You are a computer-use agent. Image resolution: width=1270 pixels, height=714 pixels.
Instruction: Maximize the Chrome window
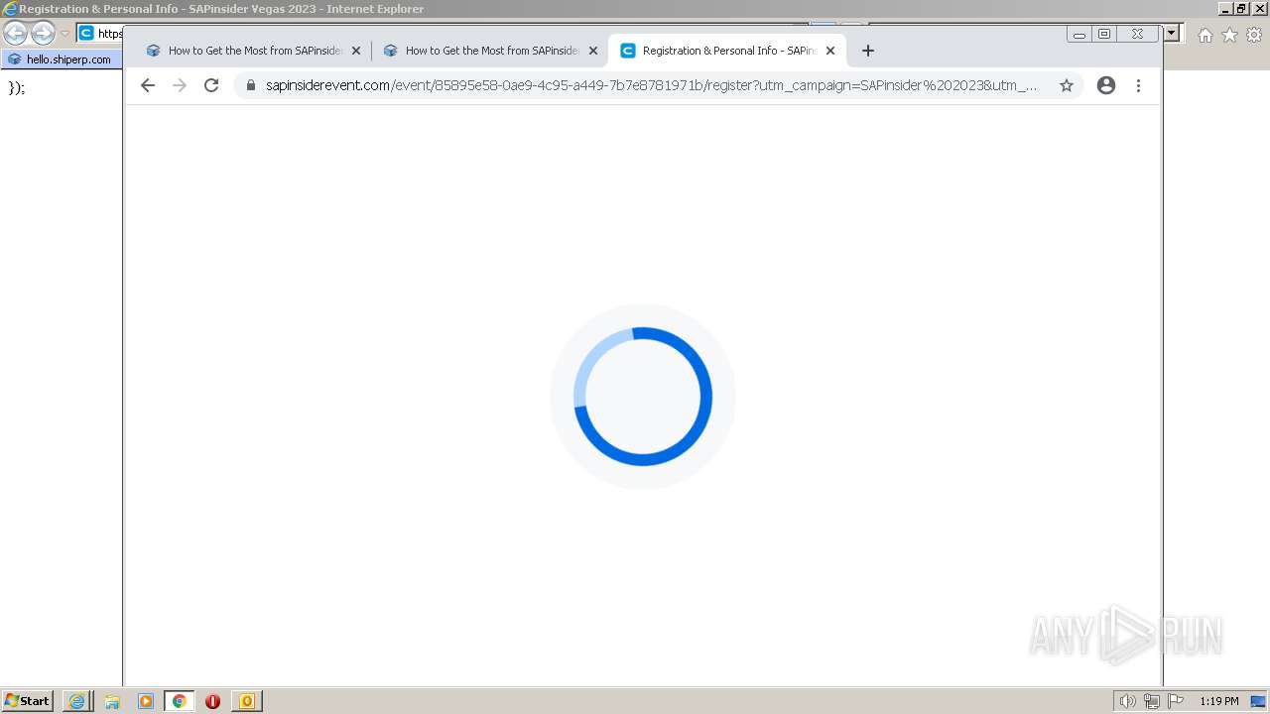click(x=1104, y=34)
